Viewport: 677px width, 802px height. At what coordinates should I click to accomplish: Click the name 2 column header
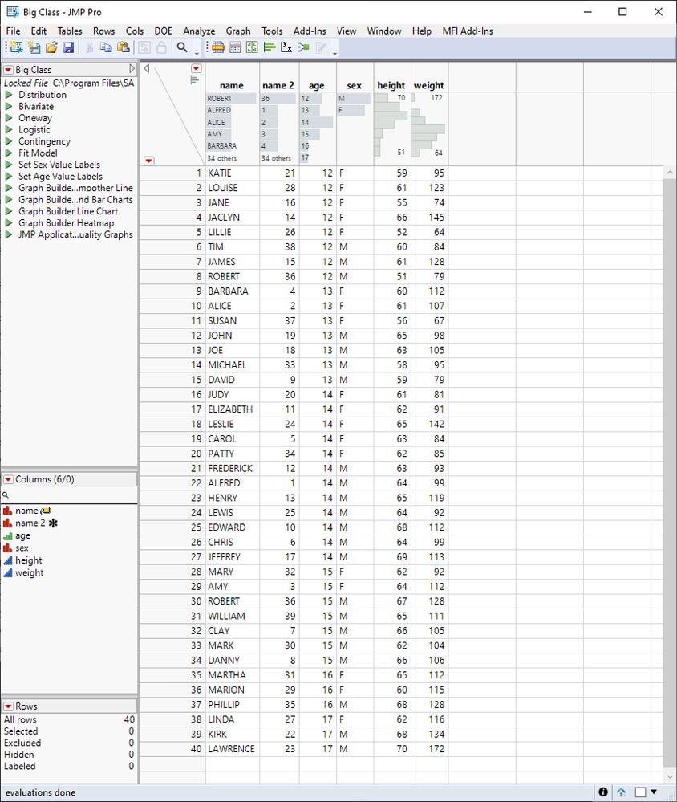coord(278,85)
